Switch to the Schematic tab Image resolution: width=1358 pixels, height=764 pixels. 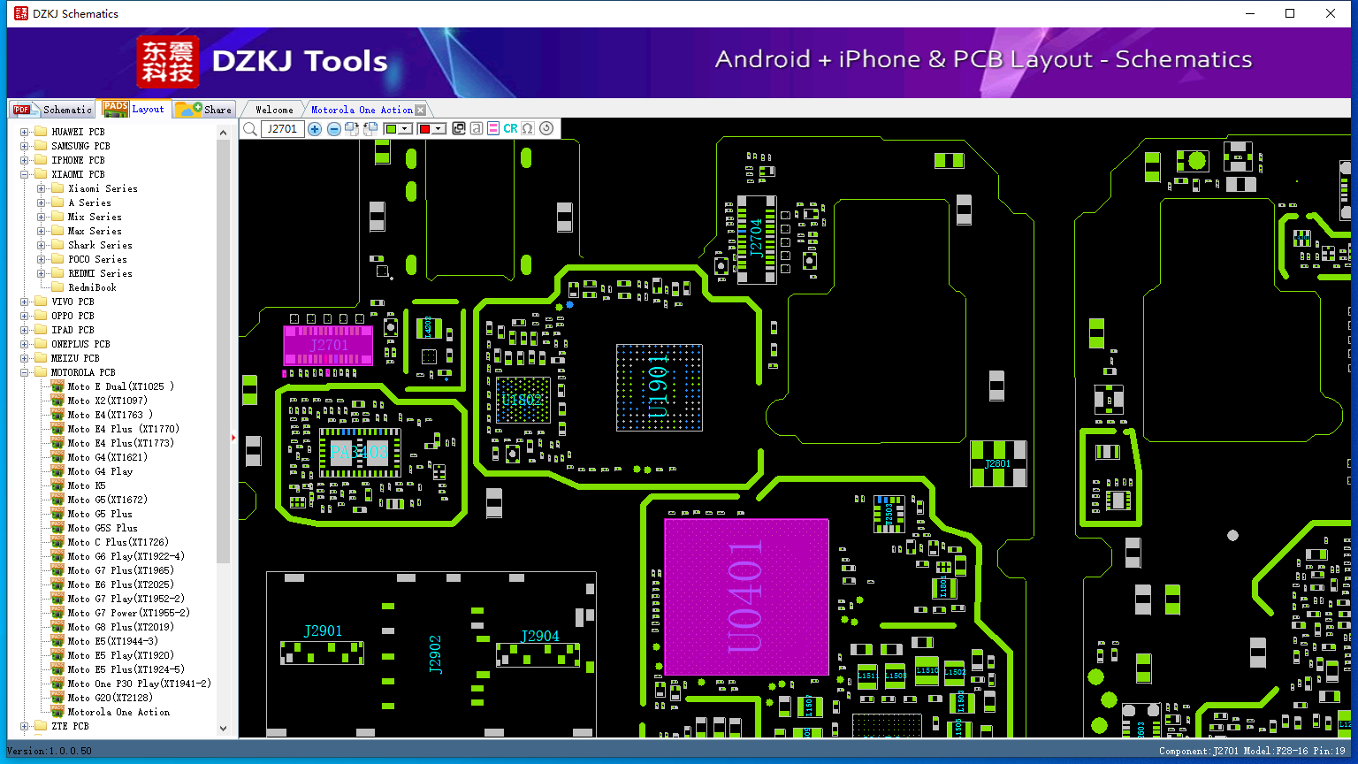point(53,110)
